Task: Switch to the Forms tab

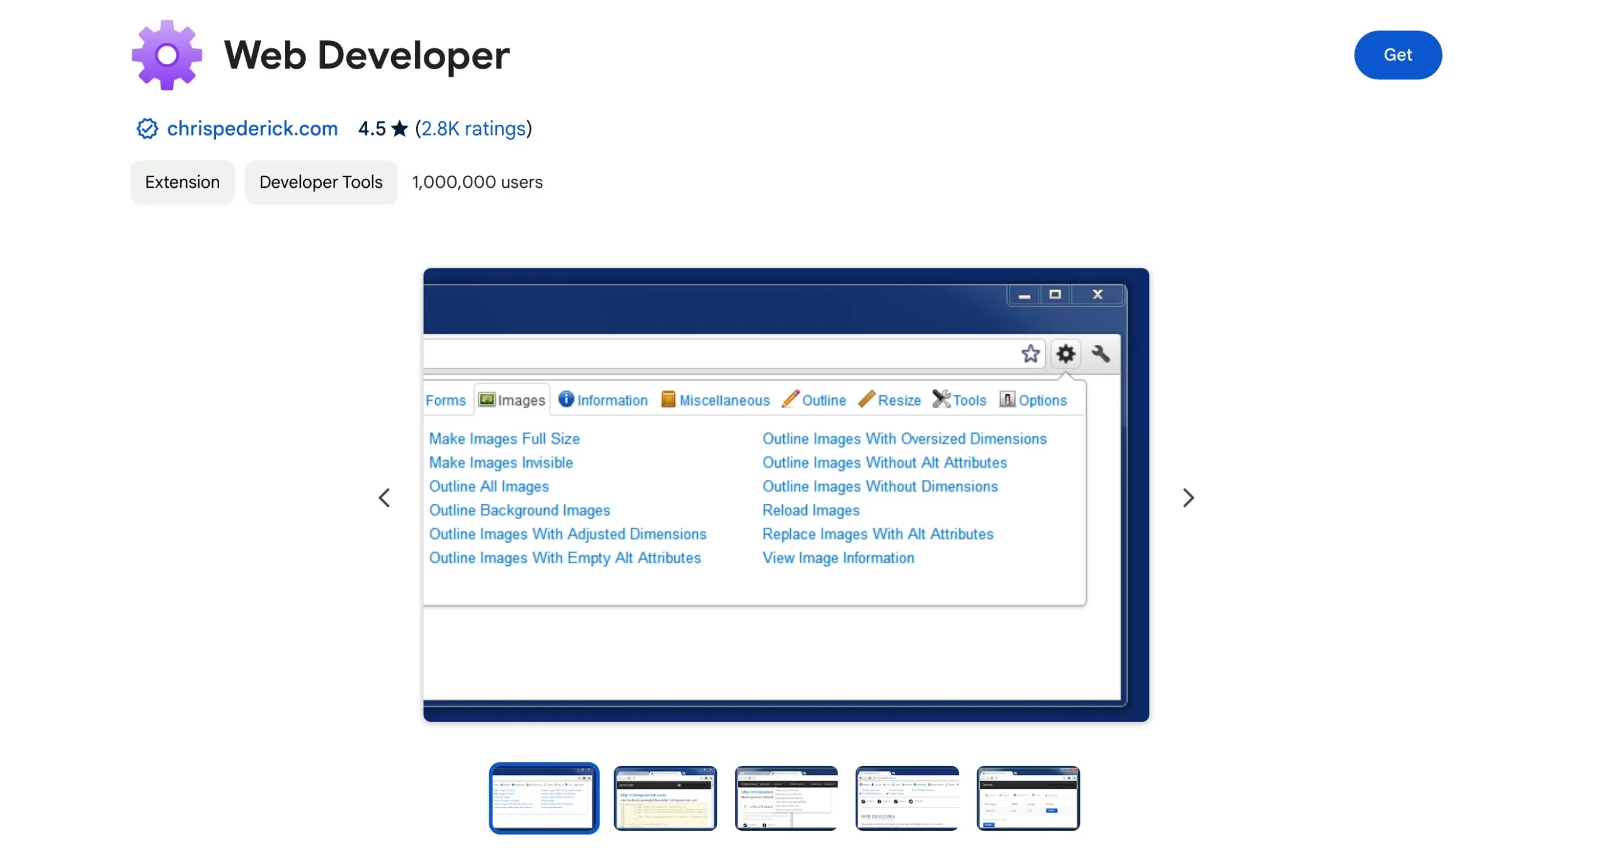Action: (445, 400)
